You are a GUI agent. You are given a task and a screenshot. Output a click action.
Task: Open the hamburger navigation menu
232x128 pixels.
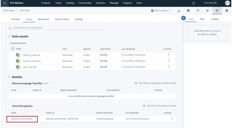pos(5,3)
